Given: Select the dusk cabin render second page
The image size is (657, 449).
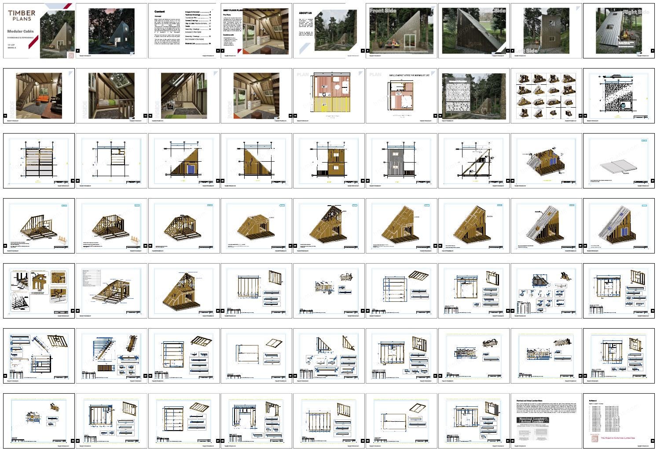Looking at the screenshot, I should (x=111, y=31).
